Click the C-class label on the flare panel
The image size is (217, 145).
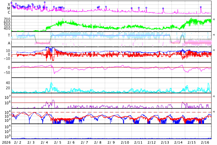click(9, 12)
